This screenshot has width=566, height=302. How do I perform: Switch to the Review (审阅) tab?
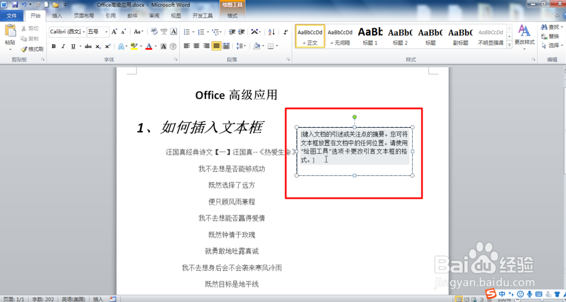[154, 15]
